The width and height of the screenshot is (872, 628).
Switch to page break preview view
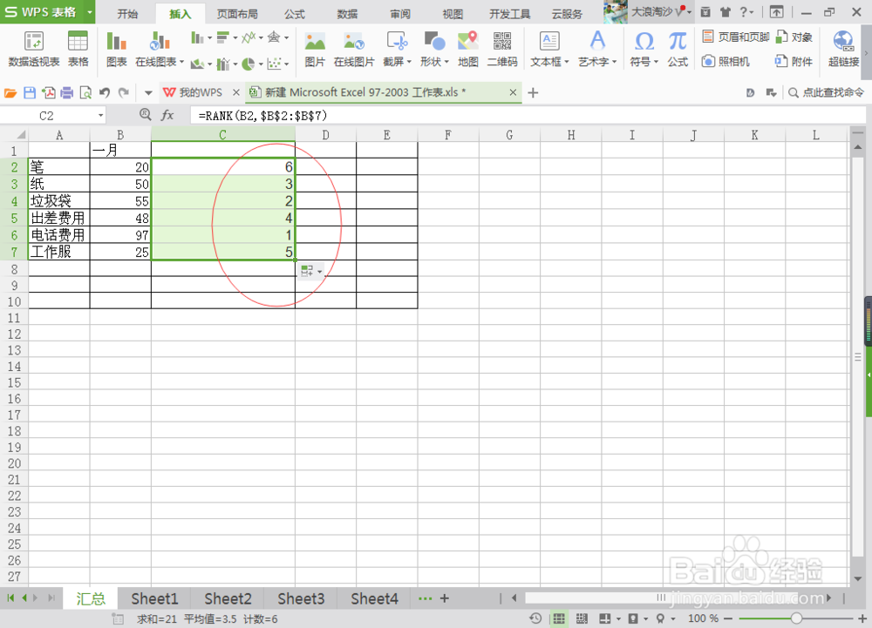point(582,618)
